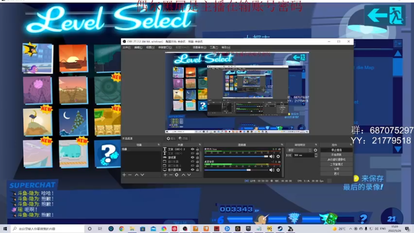Open Scene Collection menu in OBS
This screenshot has height=233, width=414.
(199, 48)
